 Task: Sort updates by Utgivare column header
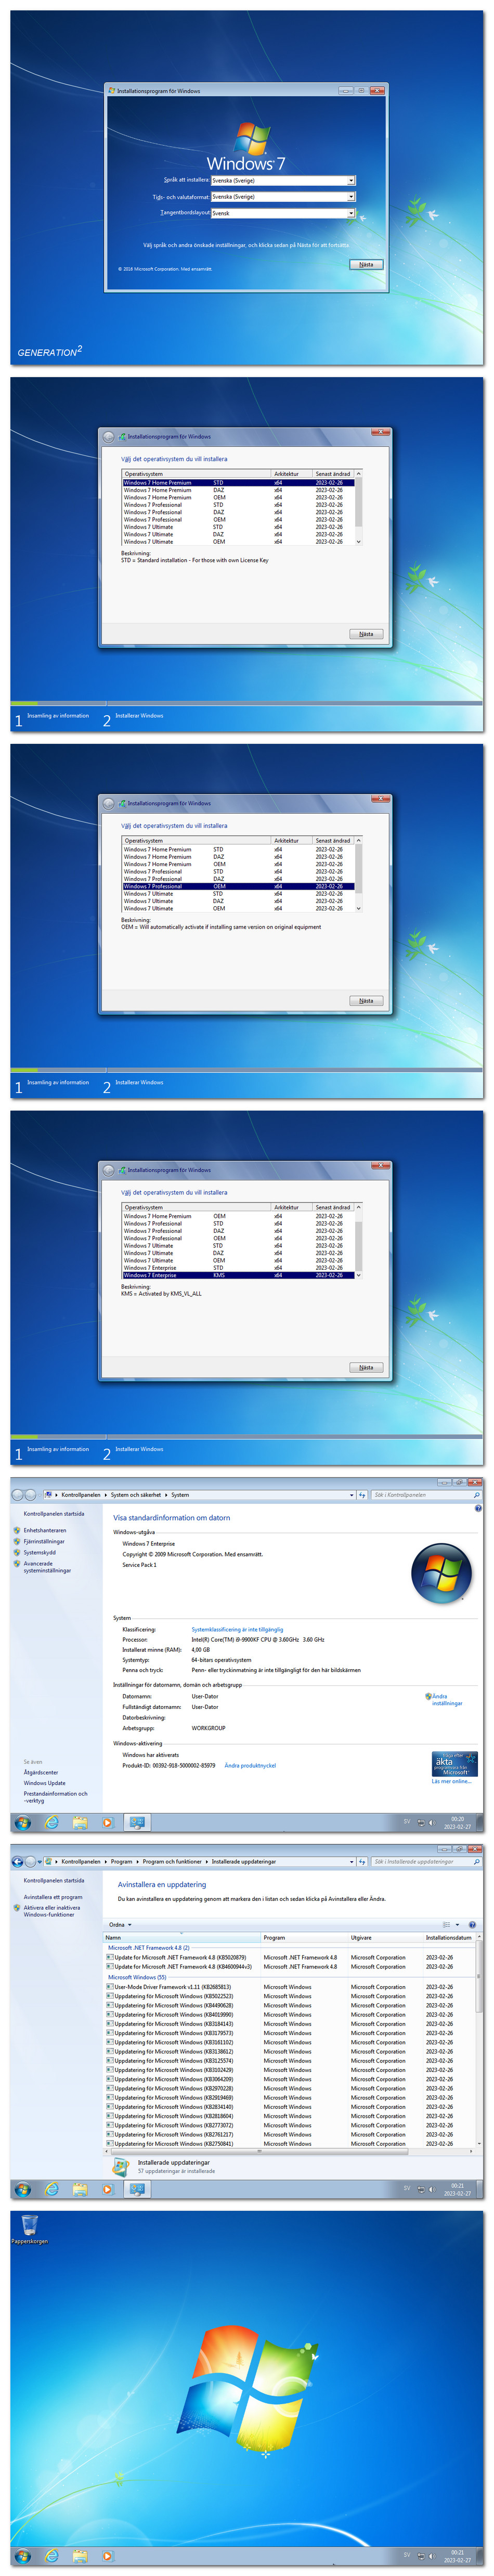click(385, 1937)
